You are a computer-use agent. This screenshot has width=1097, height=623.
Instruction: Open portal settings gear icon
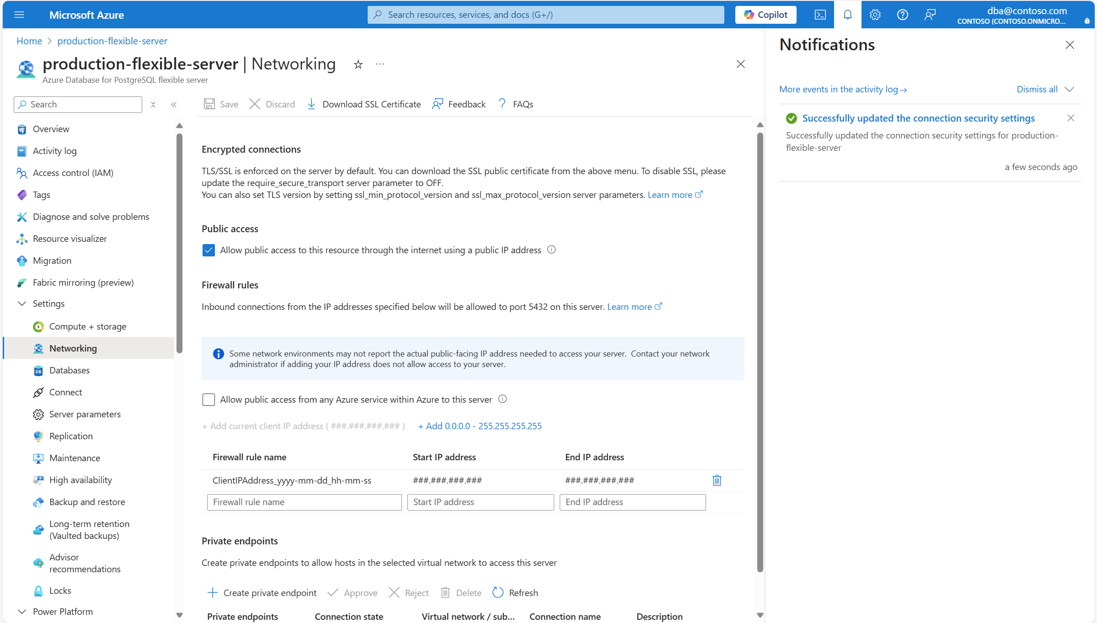pos(875,15)
